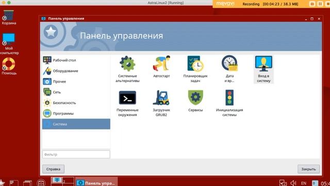
Task: Maximize the Панель управления window
Action: (x=312, y=19)
